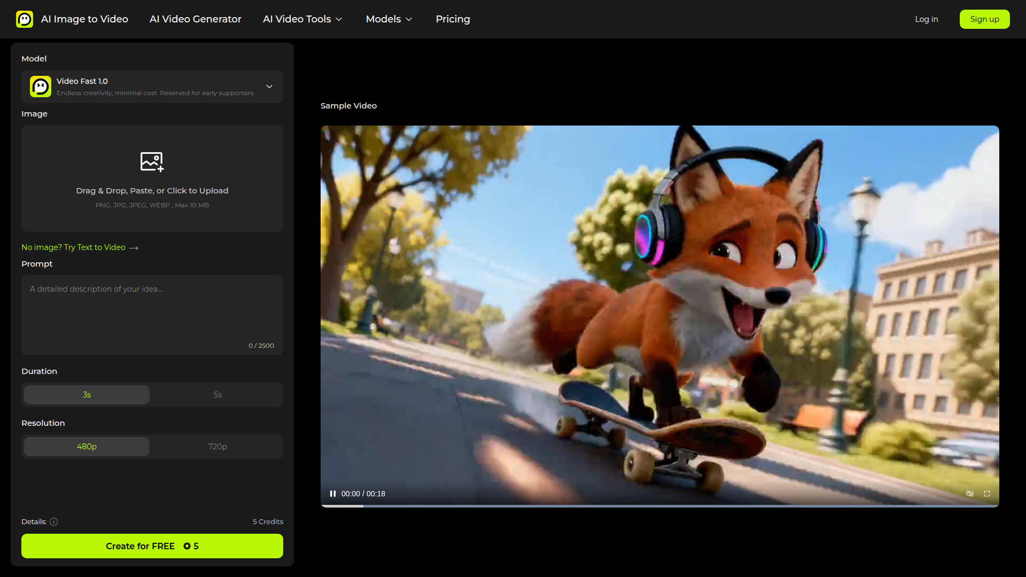Select the 5s duration option
1026x577 pixels.
coord(217,395)
